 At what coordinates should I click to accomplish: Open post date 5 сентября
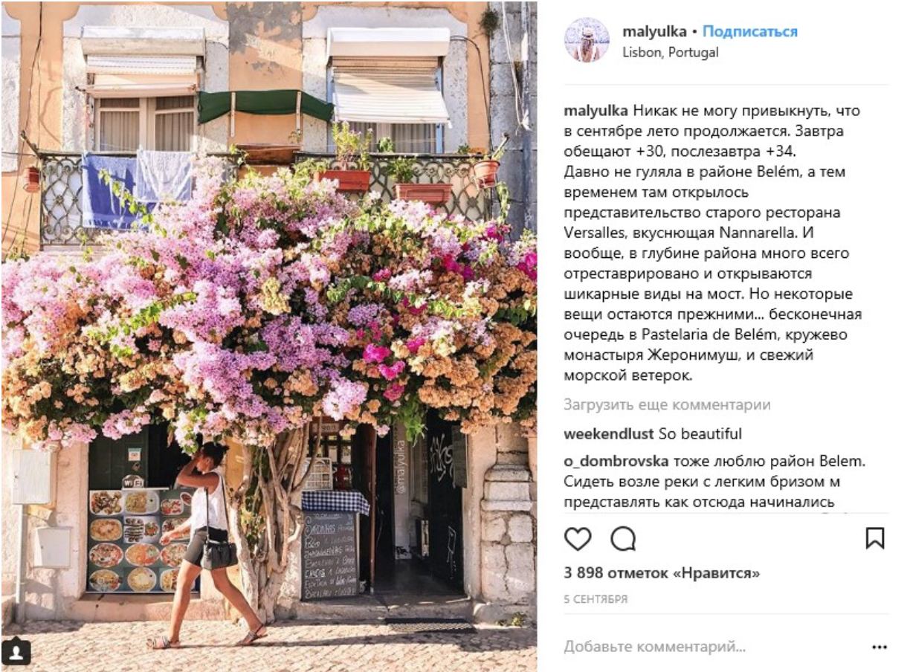pyautogui.click(x=596, y=599)
